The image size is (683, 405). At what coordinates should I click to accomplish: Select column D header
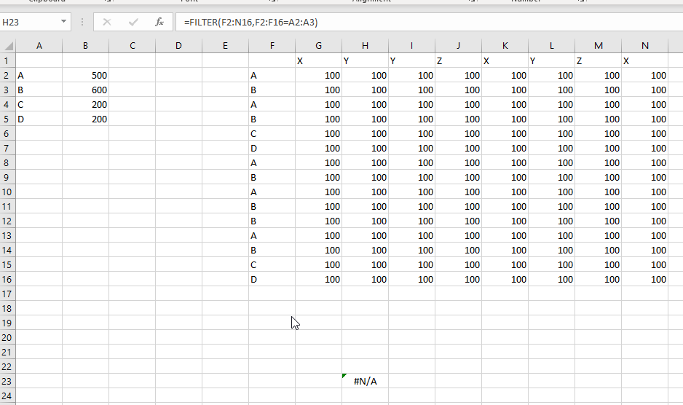point(178,46)
